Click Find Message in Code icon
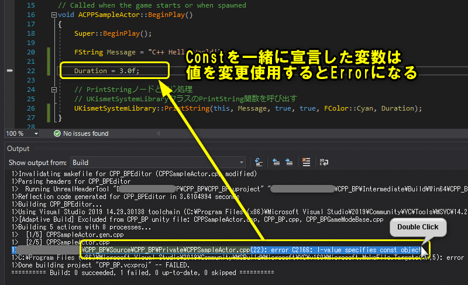The width and height of the screenshot is (468, 285). point(259,162)
